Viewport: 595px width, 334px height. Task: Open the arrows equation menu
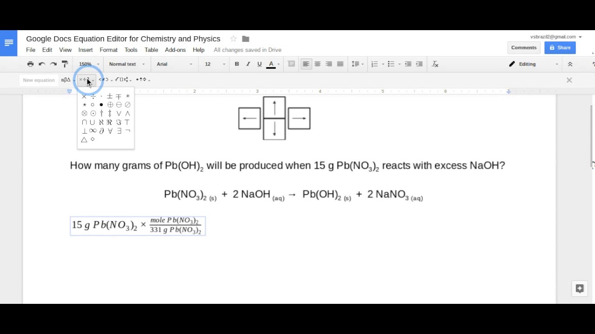coord(143,80)
